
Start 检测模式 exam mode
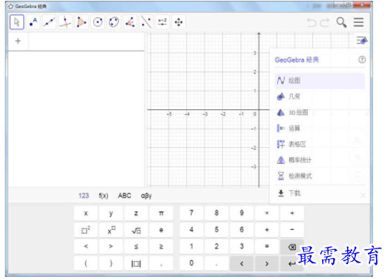320,176
